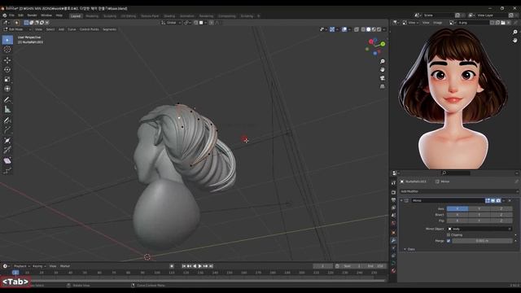Open Mirror modifier extra options dropdown
Screen dimensions: 521x293
coord(504,201)
